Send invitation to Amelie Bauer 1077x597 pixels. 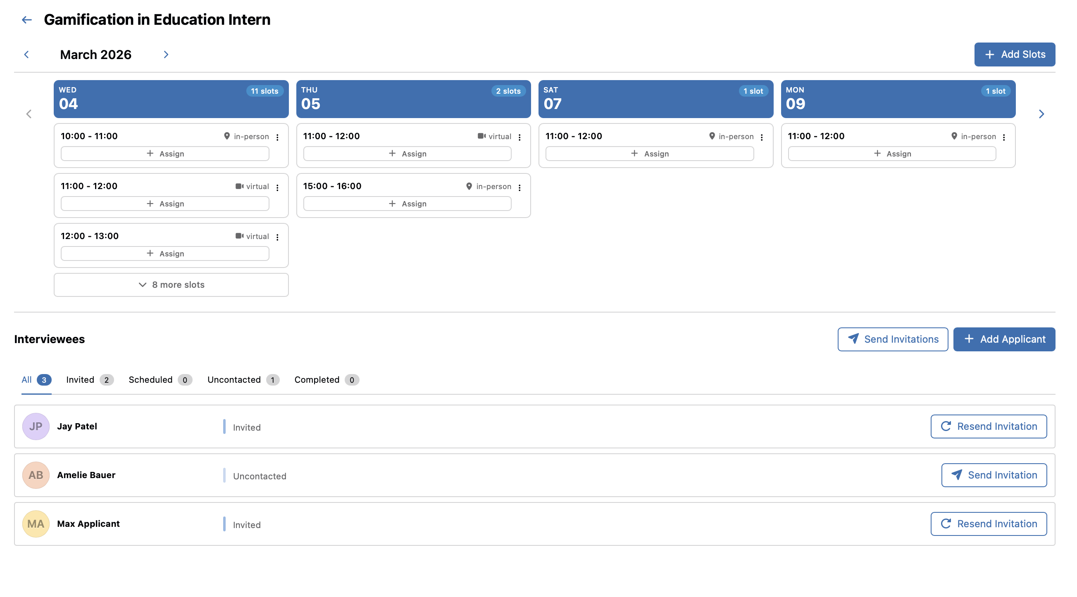pyautogui.click(x=994, y=475)
